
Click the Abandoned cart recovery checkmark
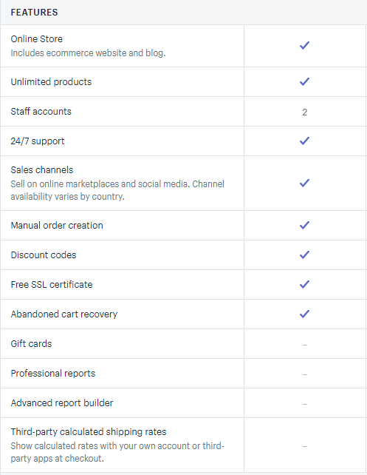(x=304, y=314)
